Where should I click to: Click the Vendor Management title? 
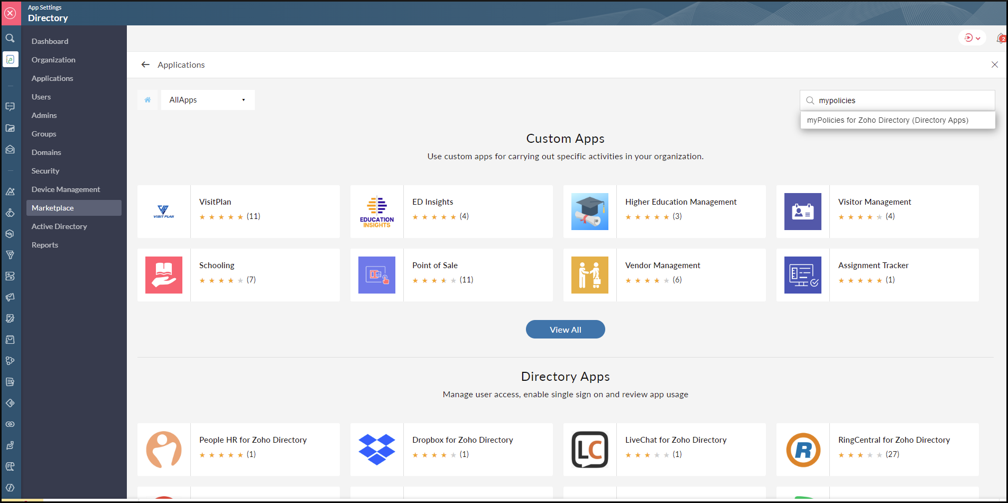click(x=663, y=266)
